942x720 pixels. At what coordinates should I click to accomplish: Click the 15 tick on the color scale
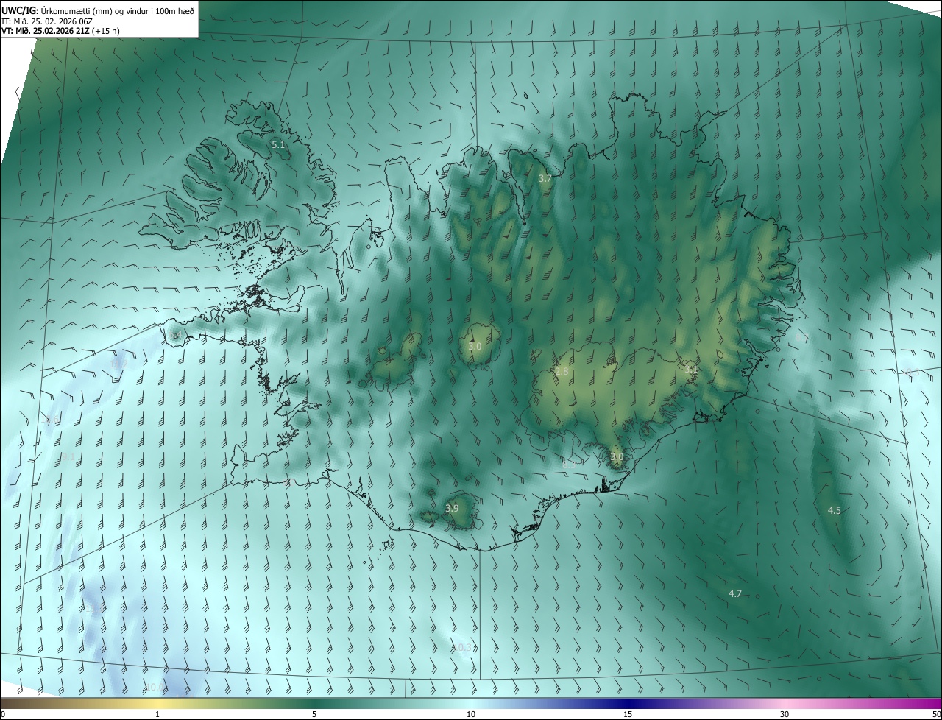[x=628, y=714]
